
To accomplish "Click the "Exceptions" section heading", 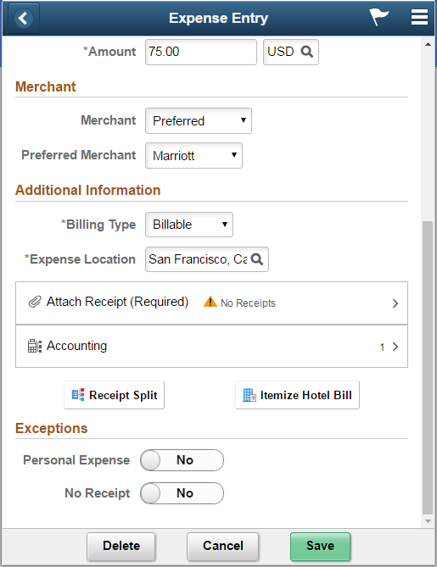I will (52, 429).
